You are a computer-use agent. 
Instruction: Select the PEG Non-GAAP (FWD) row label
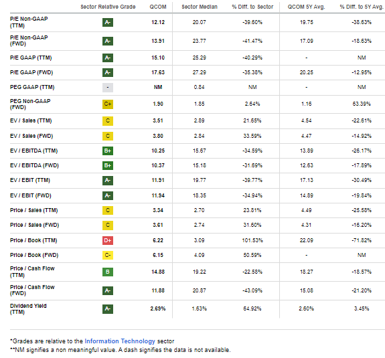(30, 104)
